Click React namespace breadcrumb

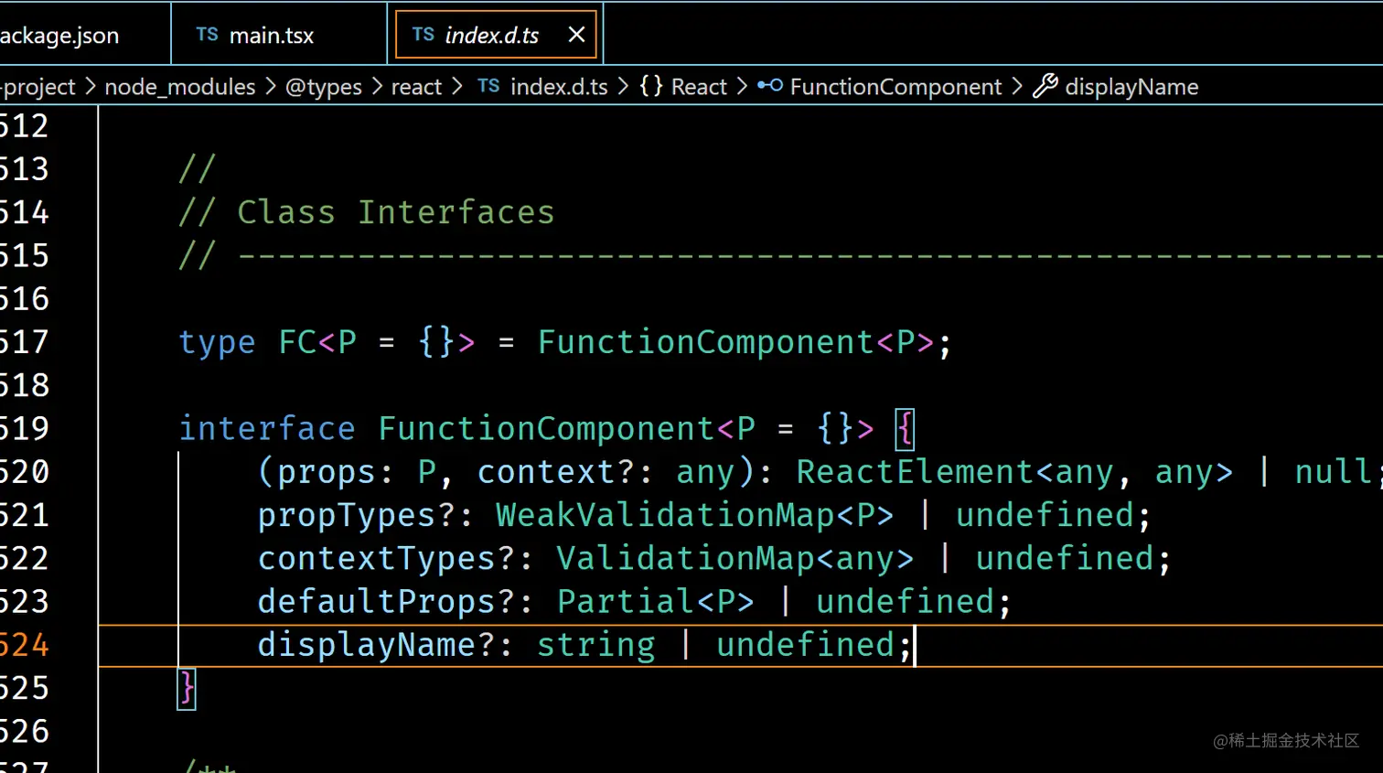click(x=699, y=87)
